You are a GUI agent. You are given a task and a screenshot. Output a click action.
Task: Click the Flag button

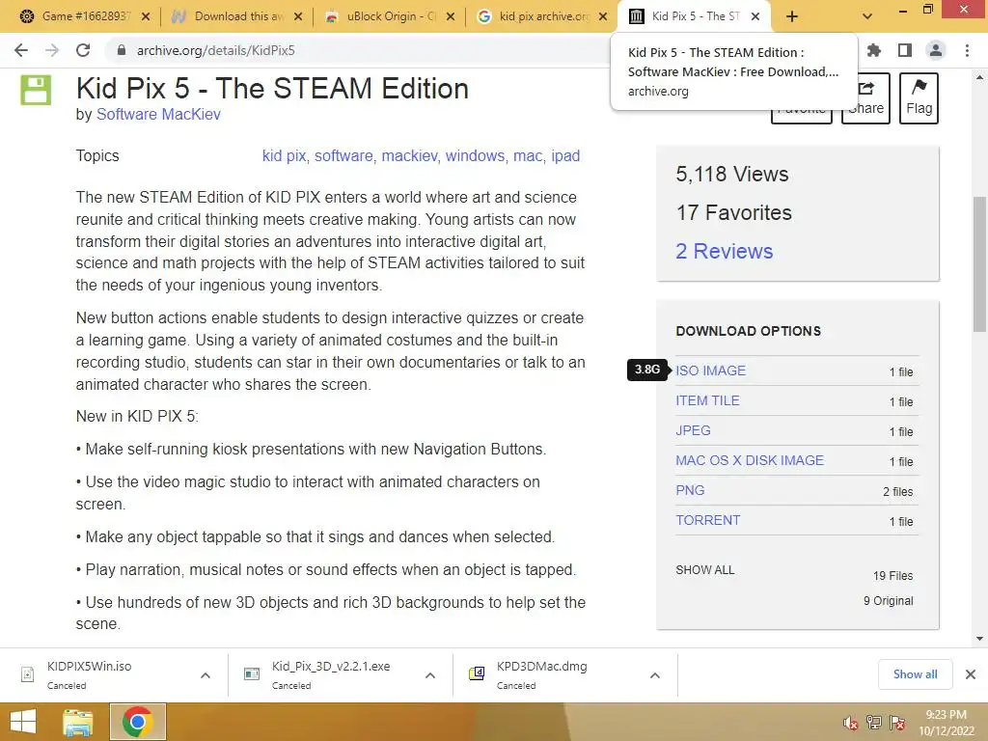click(x=919, y=98)
